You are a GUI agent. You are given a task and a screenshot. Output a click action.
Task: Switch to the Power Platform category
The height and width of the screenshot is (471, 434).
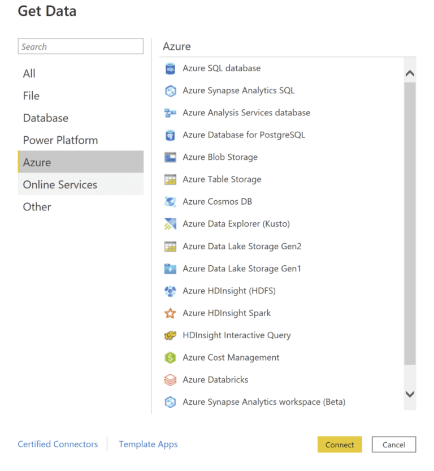60,140
